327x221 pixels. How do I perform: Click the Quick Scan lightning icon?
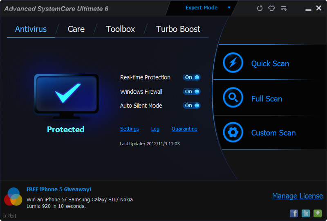[233, 63]
